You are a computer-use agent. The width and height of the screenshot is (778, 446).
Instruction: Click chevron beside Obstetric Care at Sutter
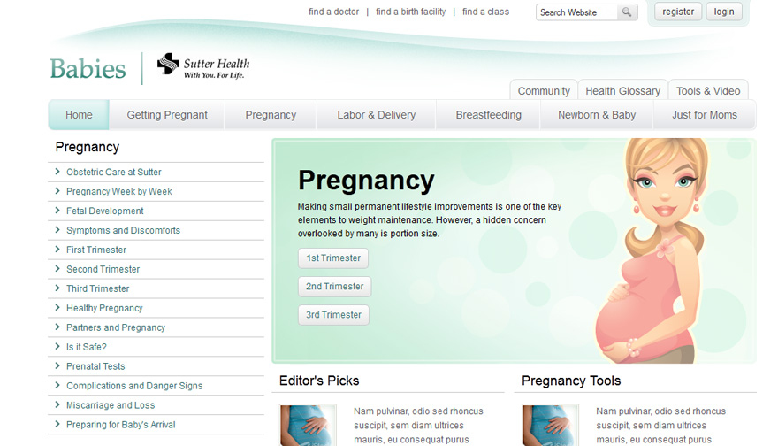pyautogui.click(x=57, y=172)
